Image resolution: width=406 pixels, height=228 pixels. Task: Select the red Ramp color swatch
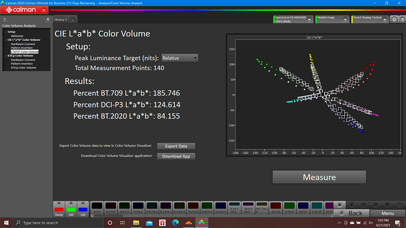click(x=59, y=210)
